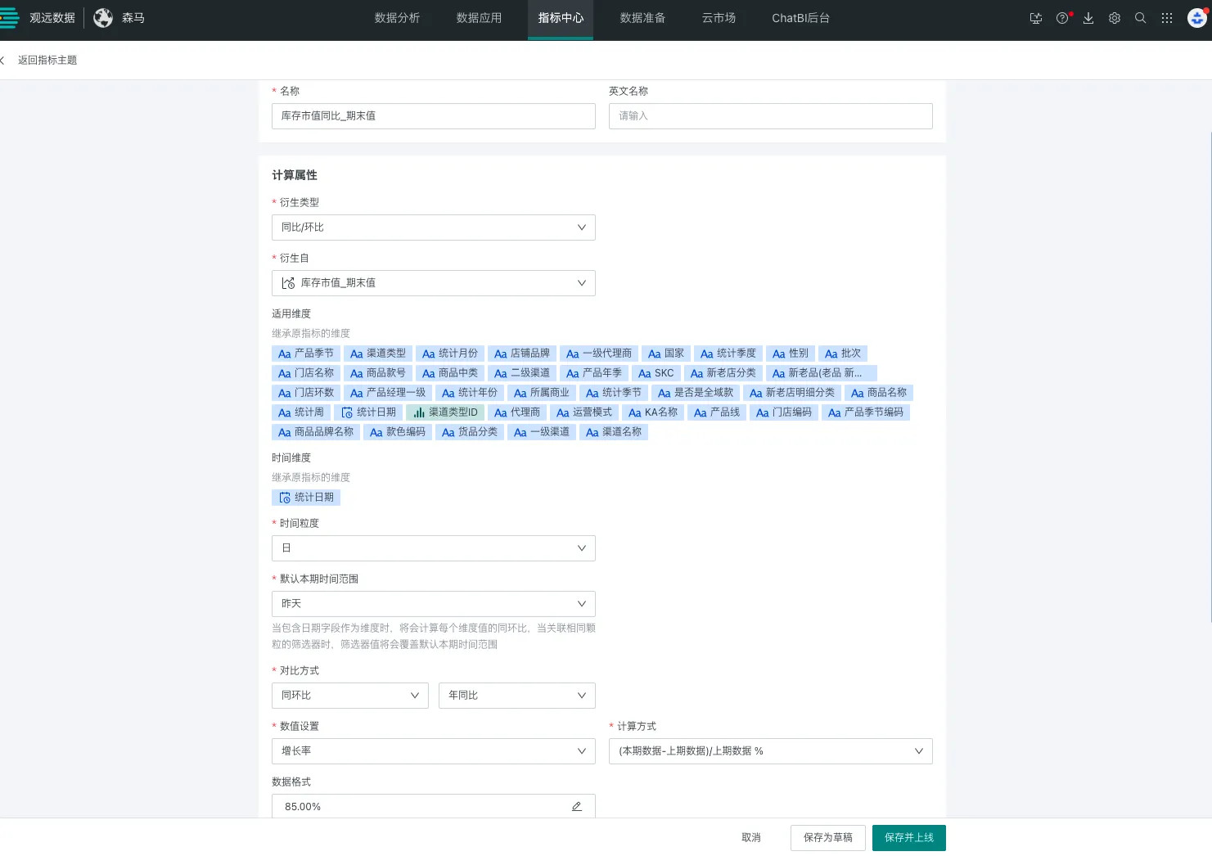Go back via 返回指标主题 arrow
1212x856 pixels.
pyautogui.click(x=3, y=61)
